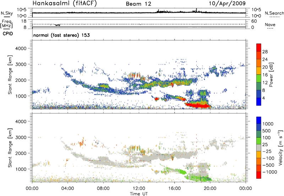
Task: Click the 100 value on velocity colorbar
Action: pos(267,138)
